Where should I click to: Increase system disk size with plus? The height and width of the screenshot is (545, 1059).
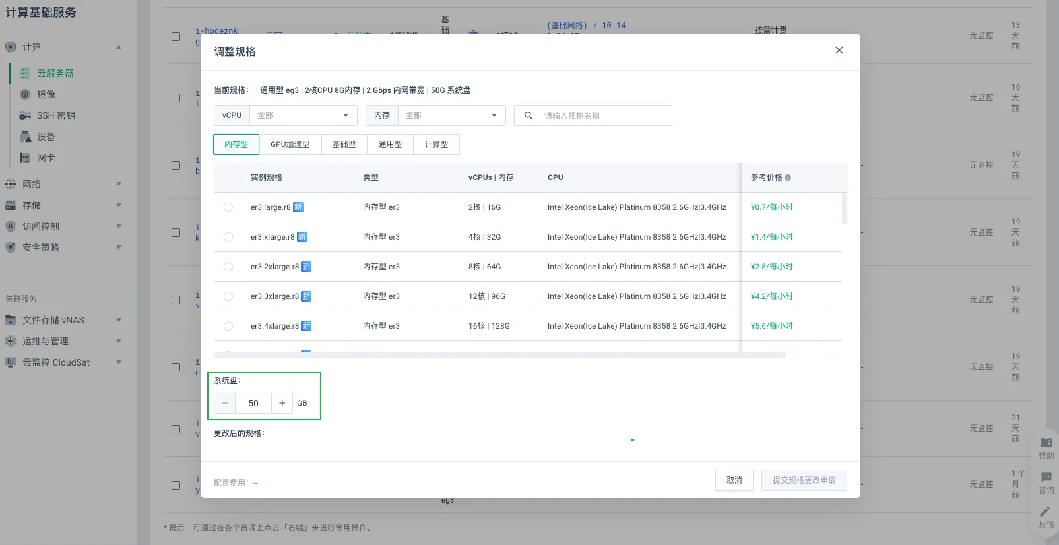282,403
